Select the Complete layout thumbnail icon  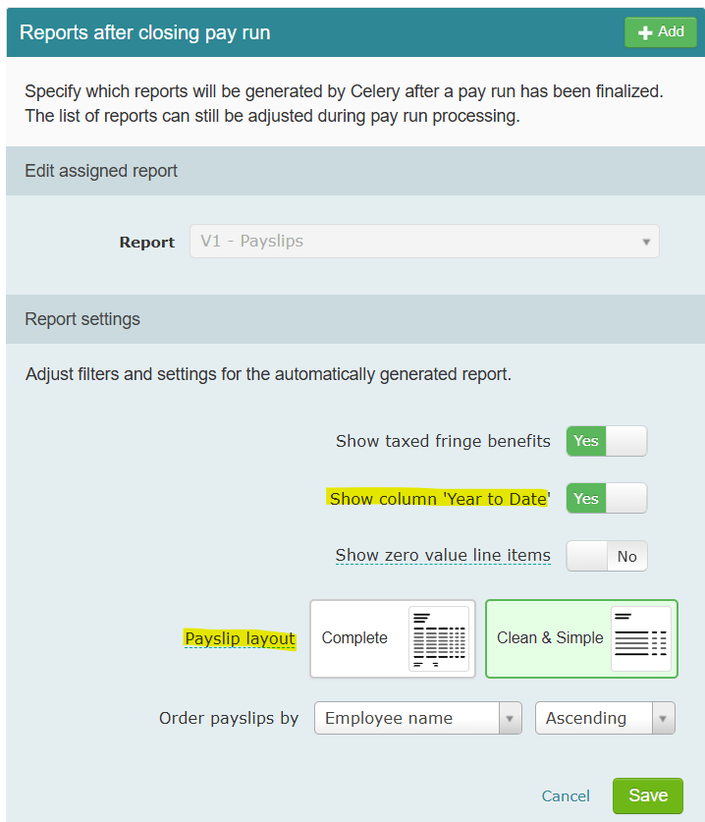[x=439, y=638]
